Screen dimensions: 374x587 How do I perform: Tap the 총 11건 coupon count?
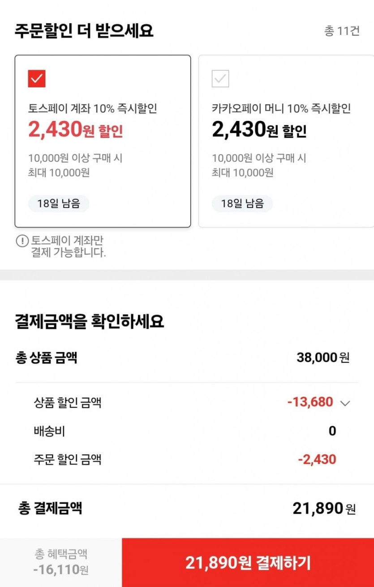[x=342, y=31]
